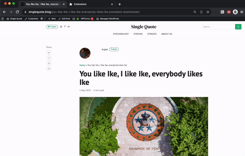Click the zoom magnifier in address bar
This screenshot has height=156, width=245.
[x=195, y=12]
